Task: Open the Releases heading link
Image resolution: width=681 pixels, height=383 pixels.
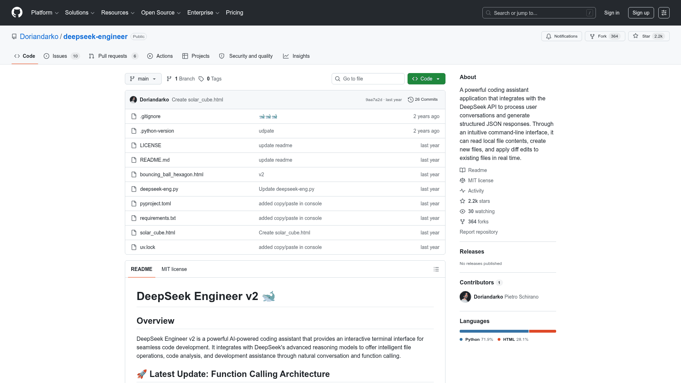Action: tap(472, 252)
